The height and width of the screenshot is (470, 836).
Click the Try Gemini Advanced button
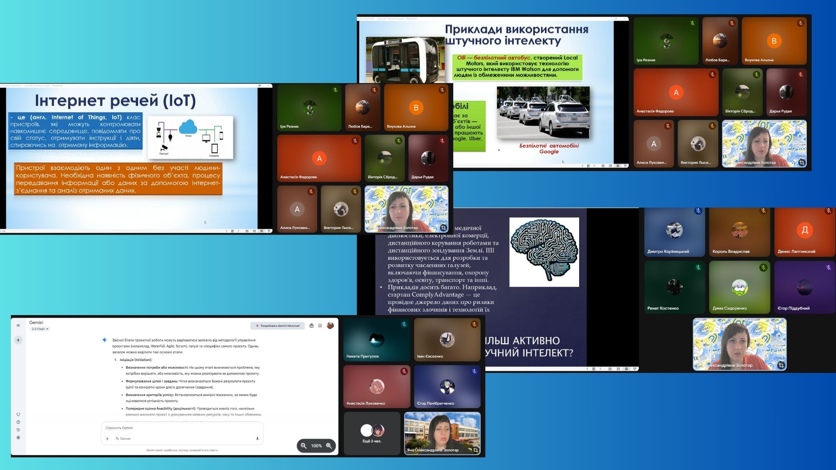click(277, 326)
